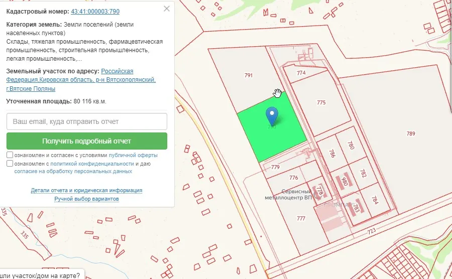Open 'согласие на обработку персональных данных' link
Viewport: 452px width, 279px height.
(x=73, y=171)
